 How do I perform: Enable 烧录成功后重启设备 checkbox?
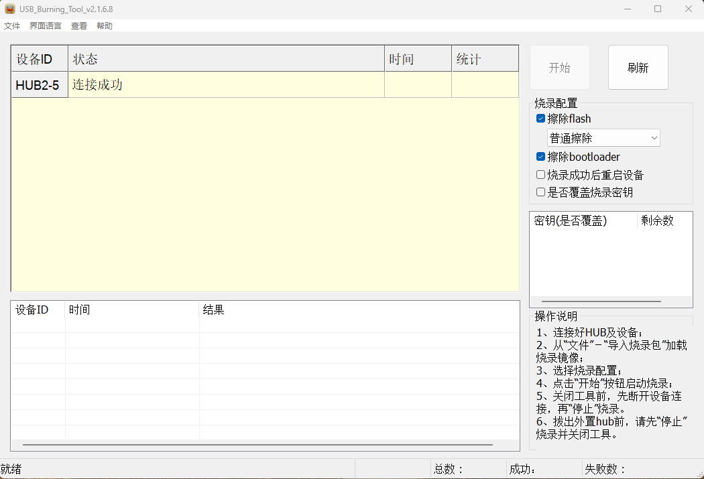tap(540, 176)
